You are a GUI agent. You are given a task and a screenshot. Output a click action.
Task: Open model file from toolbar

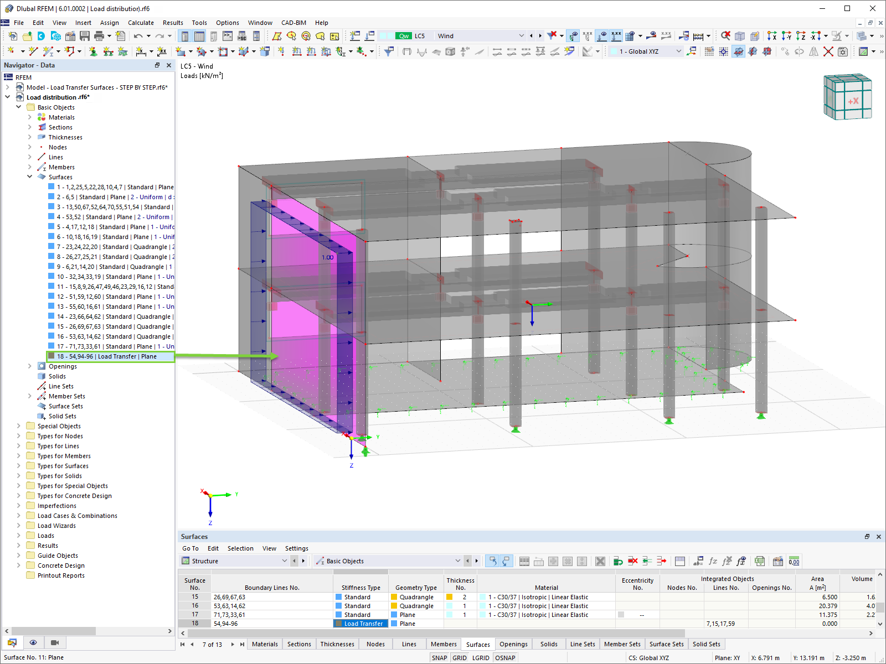[x=27, y=36]
